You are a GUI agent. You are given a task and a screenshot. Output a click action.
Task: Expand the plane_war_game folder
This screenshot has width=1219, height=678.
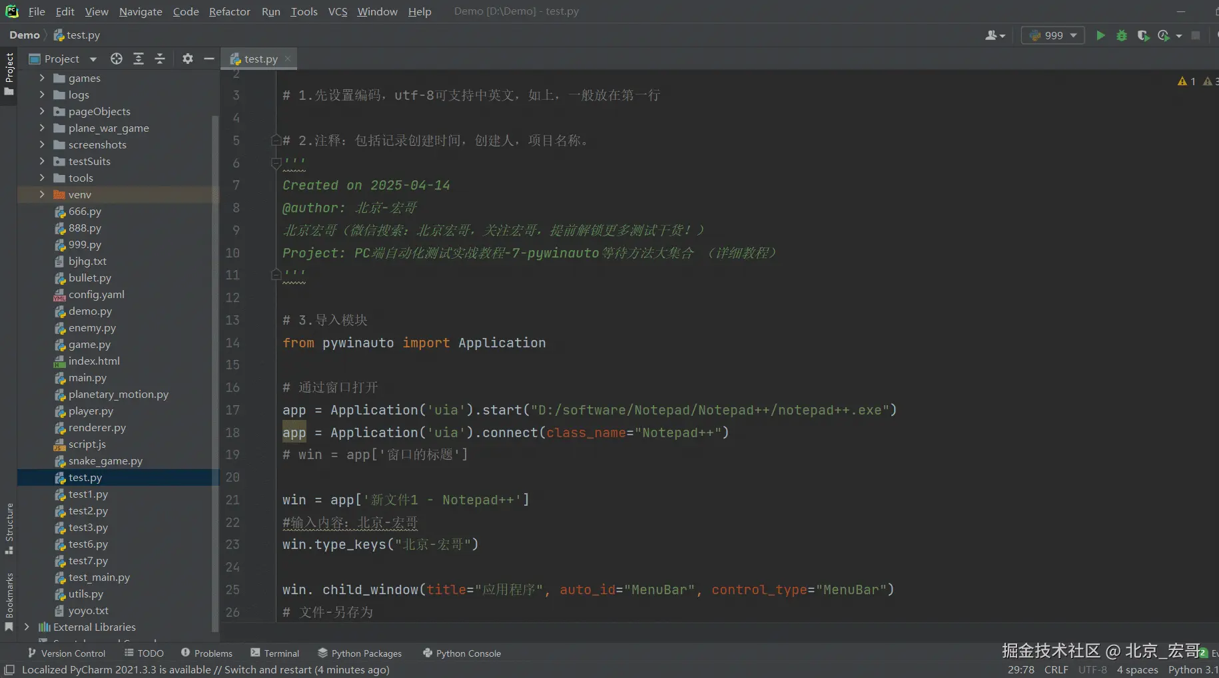click(42, 128)
